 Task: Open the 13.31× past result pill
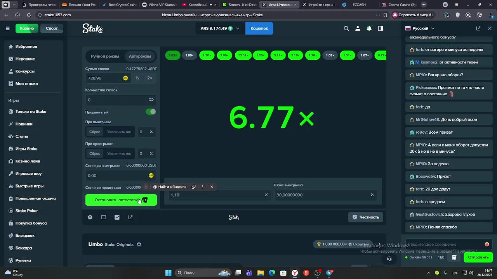(243, 55)
